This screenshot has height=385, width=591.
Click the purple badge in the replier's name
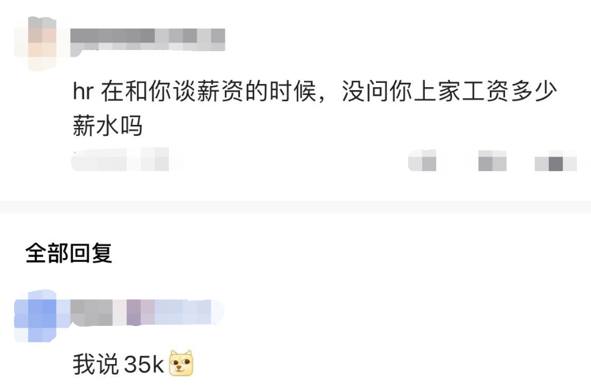141,313
